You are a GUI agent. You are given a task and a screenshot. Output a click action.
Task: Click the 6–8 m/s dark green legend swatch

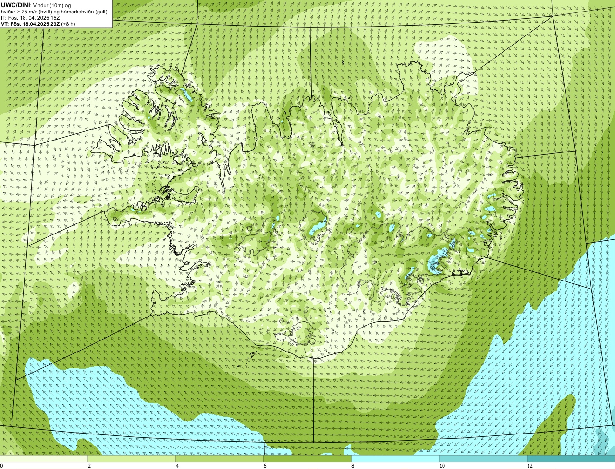click(x=307, y=459)
